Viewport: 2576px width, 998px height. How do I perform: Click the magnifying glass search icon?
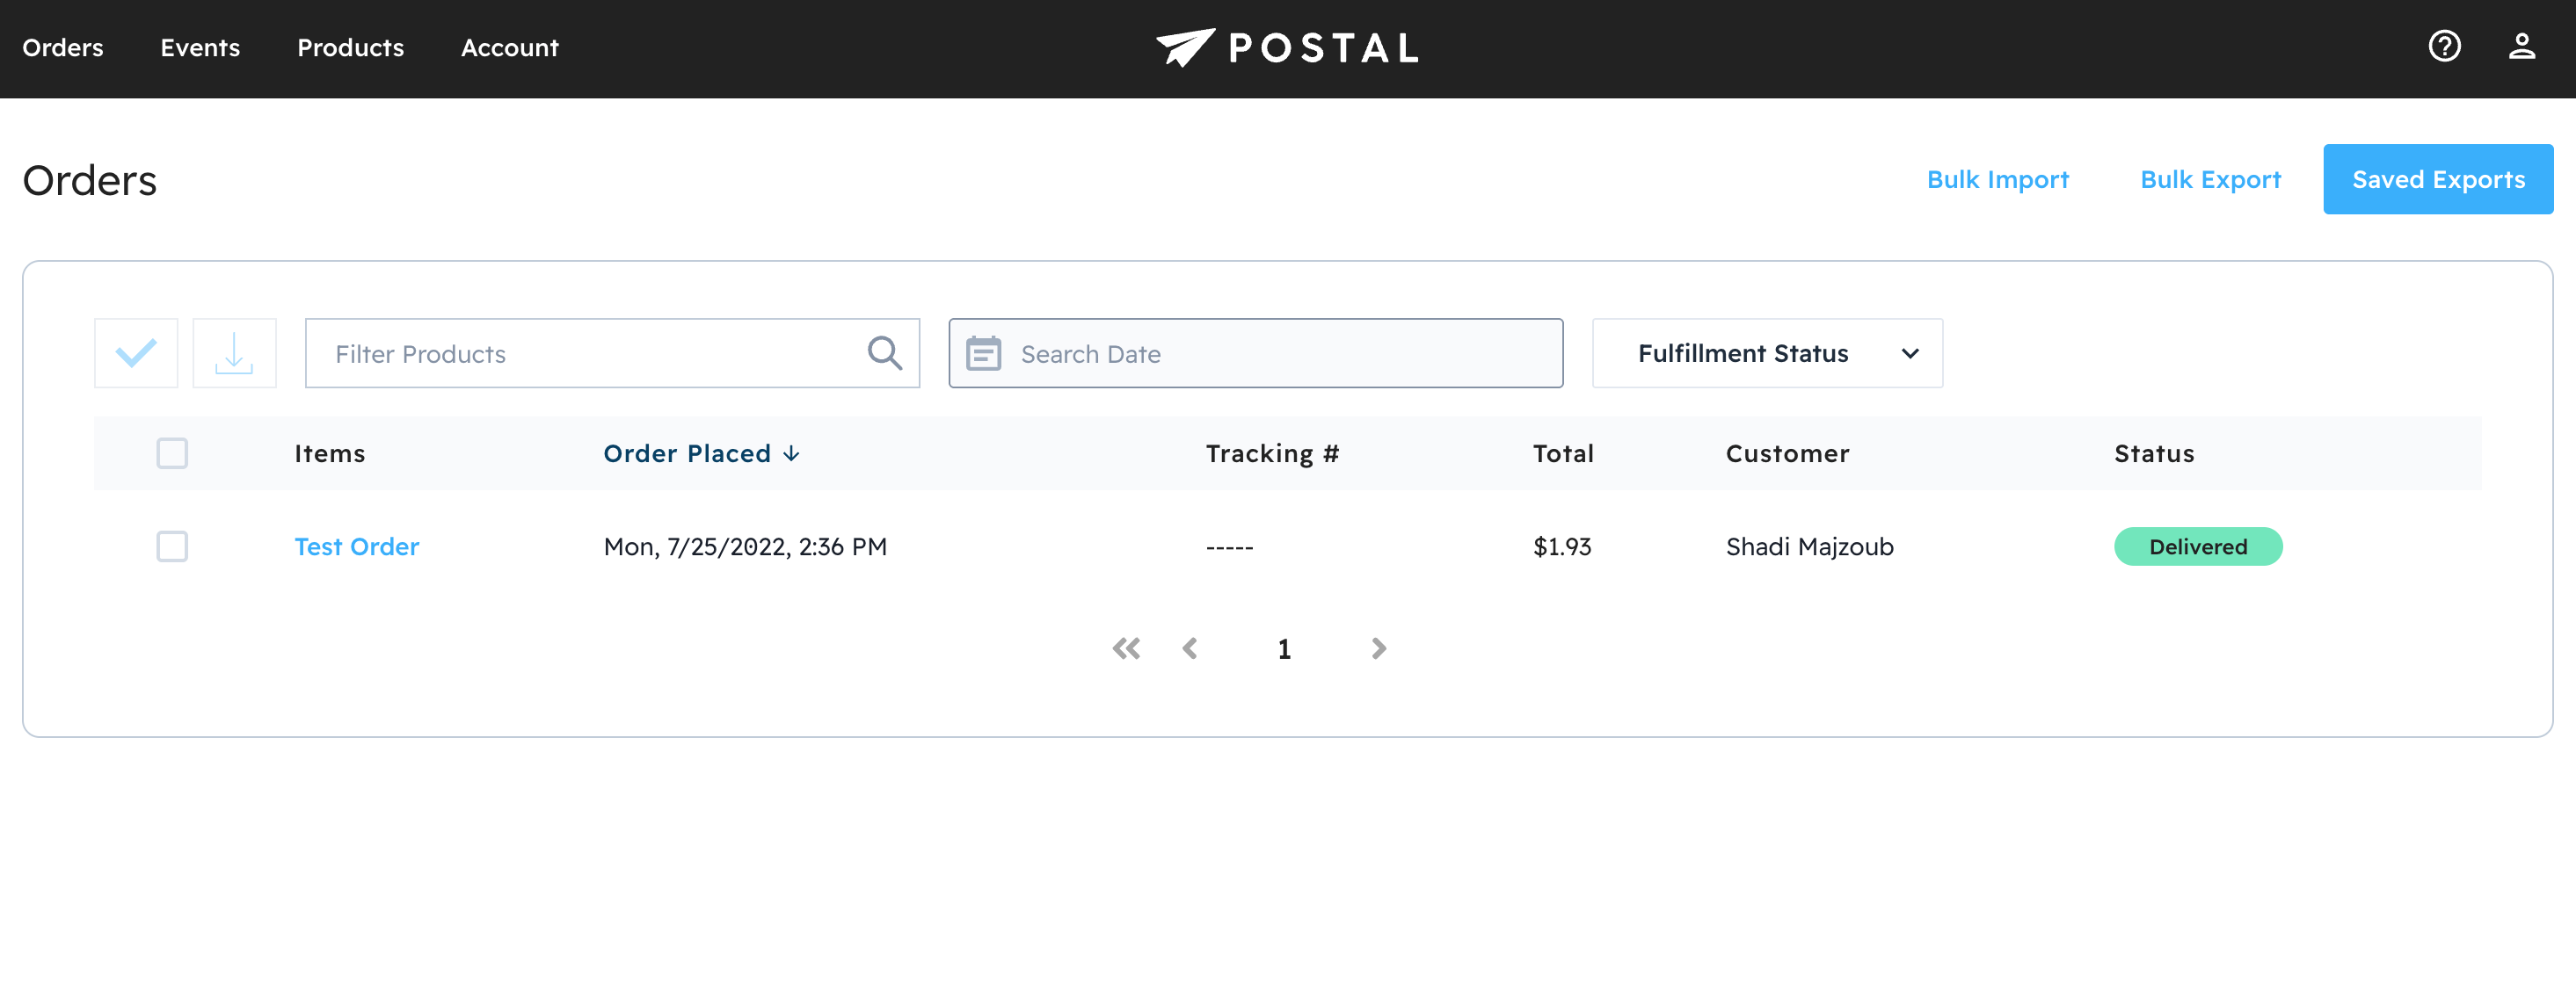[x=884, y=352]
